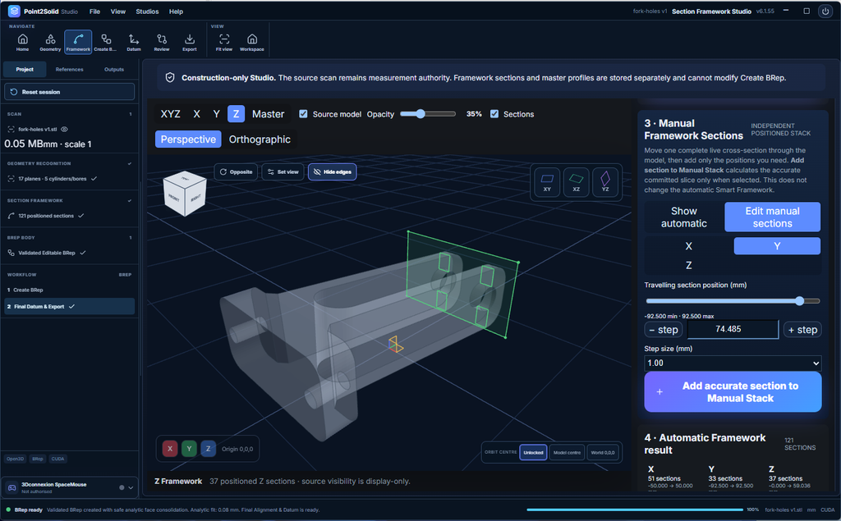Screen dimensions: 841x521
Task: Open the Datum tool
Action: [x=134, y=42]
